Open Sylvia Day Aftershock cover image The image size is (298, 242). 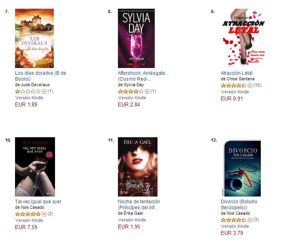(136, 38)
